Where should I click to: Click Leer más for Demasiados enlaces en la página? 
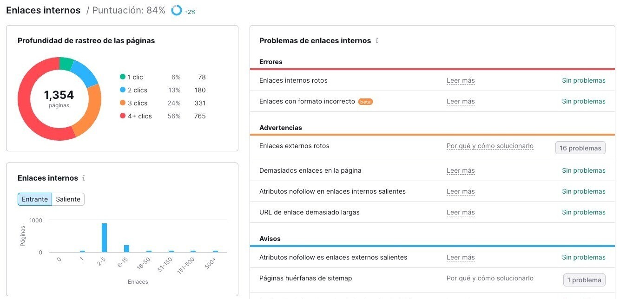click(x=461, y=171)
